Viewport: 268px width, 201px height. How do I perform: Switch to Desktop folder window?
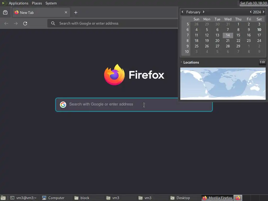tap(180, 198)
